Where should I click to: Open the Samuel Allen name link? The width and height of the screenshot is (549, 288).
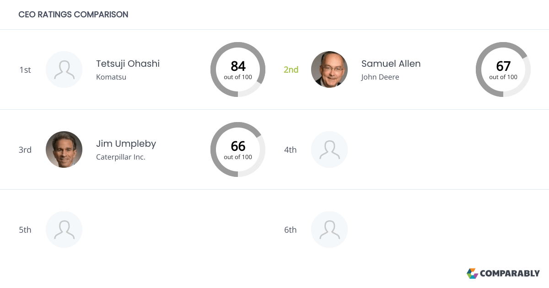click(391, 64)
